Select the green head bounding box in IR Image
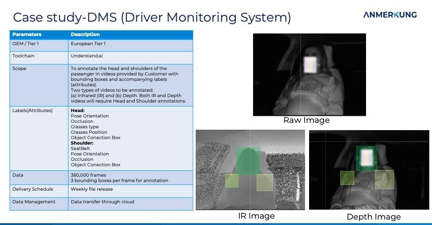432x225 pixels. click(x=248, y=161)
